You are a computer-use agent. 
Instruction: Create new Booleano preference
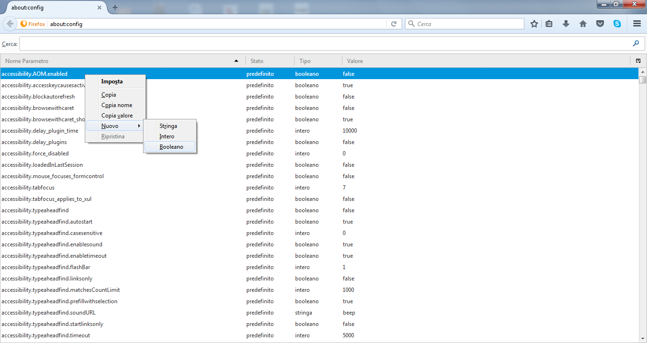pos(170,147)
